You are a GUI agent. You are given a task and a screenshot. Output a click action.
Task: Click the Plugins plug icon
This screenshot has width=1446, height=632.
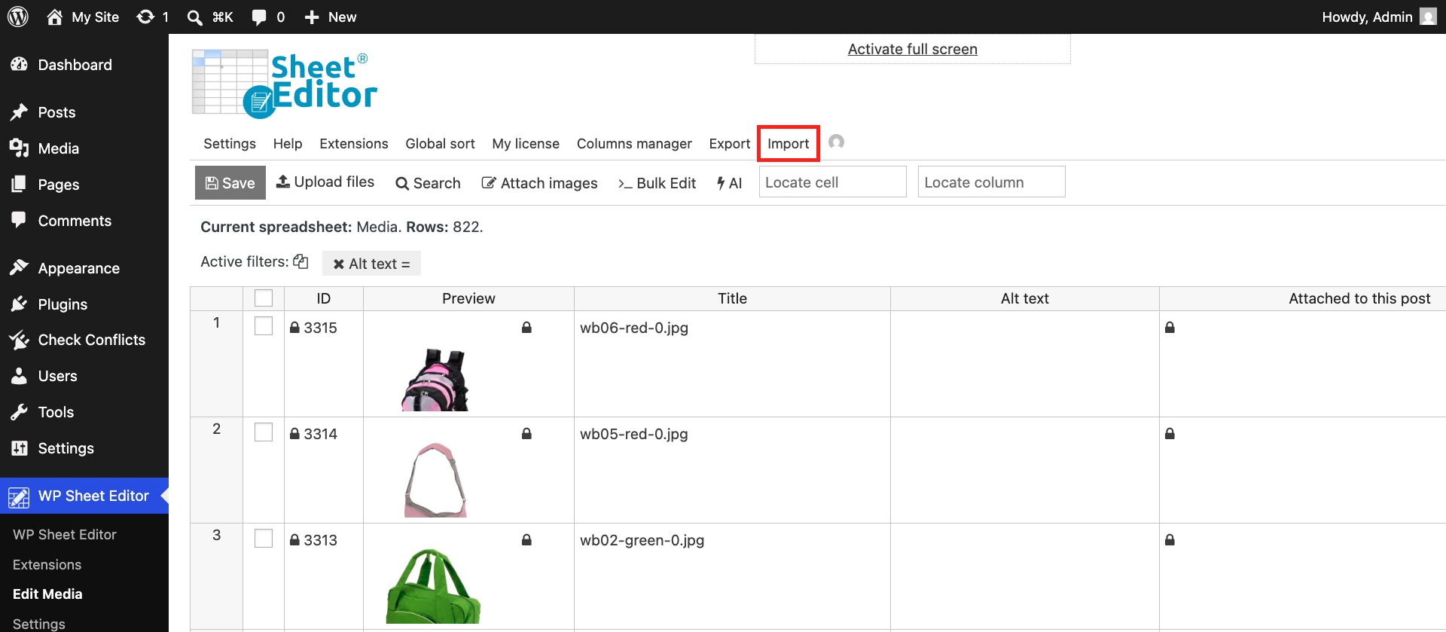(x=20, y=304)
